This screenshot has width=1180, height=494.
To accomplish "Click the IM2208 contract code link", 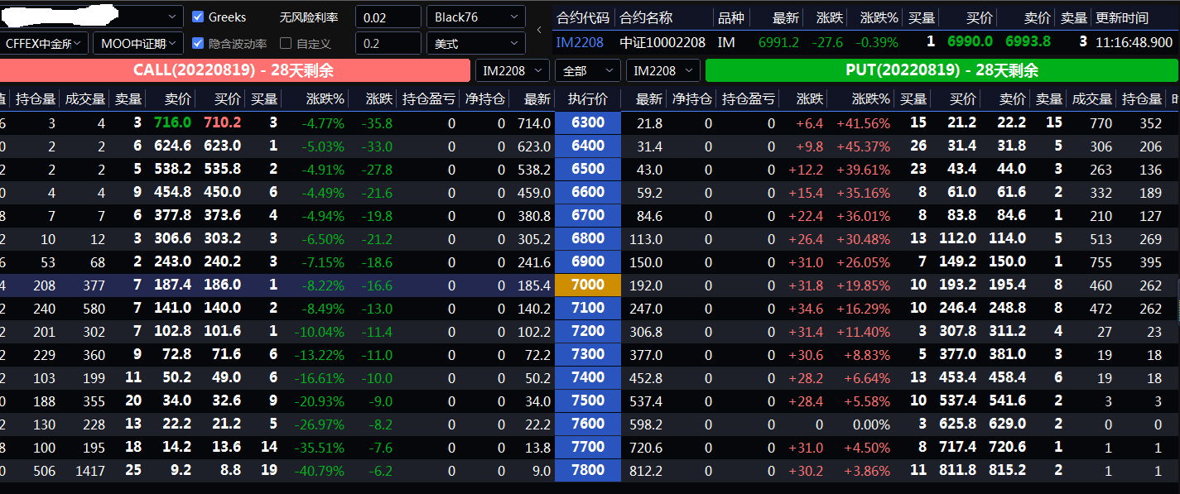I will point(580,42).
